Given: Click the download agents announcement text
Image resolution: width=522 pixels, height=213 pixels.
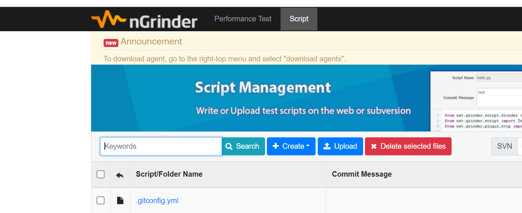Looking at the screenshot, I should coord(225,59).
